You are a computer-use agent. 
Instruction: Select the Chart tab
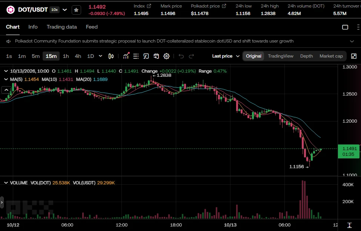tap(13, 27)
